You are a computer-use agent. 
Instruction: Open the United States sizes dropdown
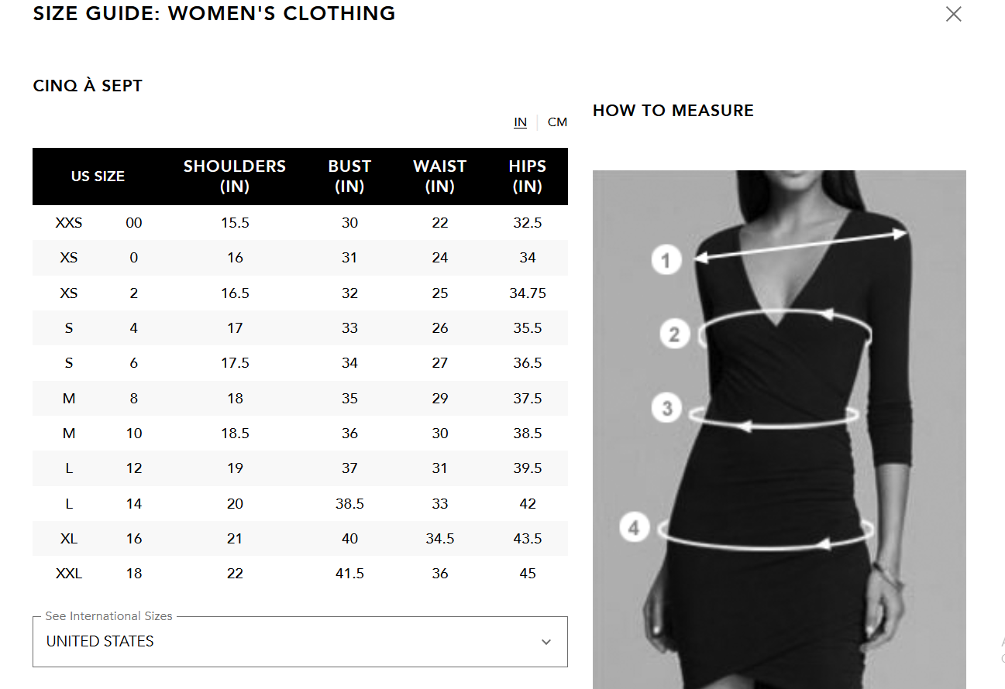pos(300,641)
